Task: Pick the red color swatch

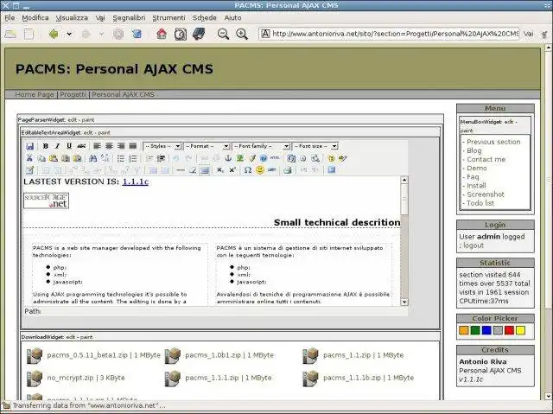Action: 509,330
